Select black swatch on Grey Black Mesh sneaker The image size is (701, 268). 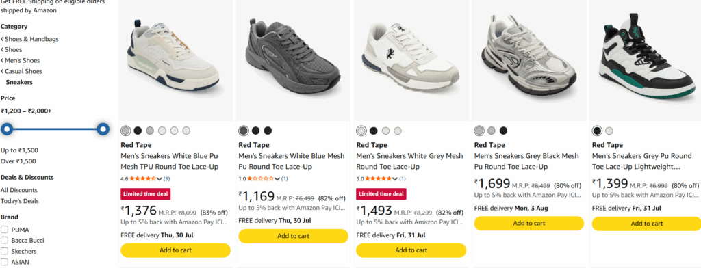503,131
